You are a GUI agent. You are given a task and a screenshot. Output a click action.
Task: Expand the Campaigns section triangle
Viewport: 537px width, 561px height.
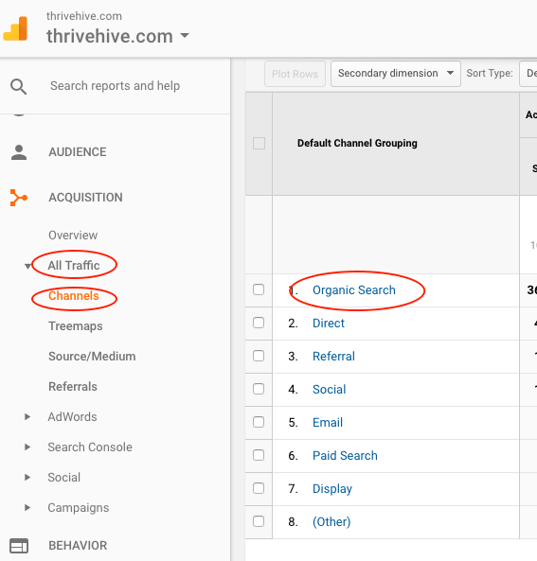click(27, 508)
